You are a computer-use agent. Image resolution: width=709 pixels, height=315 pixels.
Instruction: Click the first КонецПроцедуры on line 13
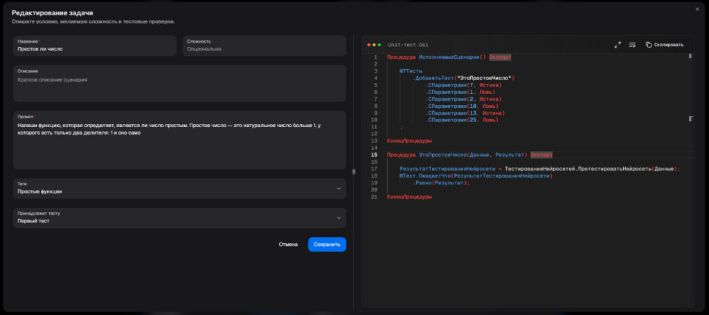point(409,141)
